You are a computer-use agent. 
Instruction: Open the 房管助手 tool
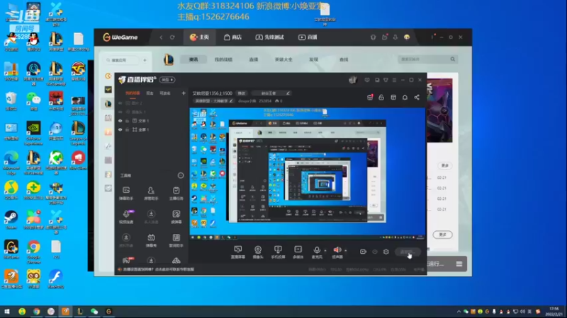point(151,193)
